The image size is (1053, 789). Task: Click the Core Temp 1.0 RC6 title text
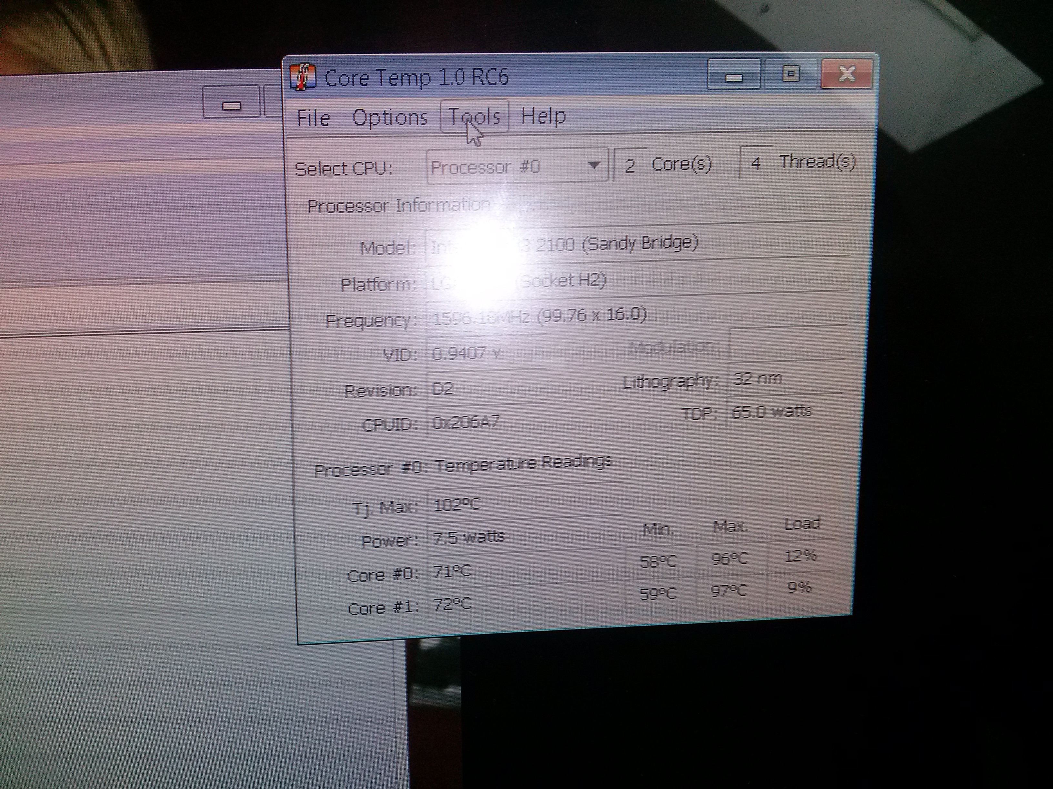coord(416,78)
